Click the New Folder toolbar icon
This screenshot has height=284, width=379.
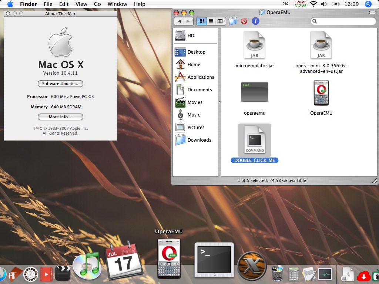(233, 21)
